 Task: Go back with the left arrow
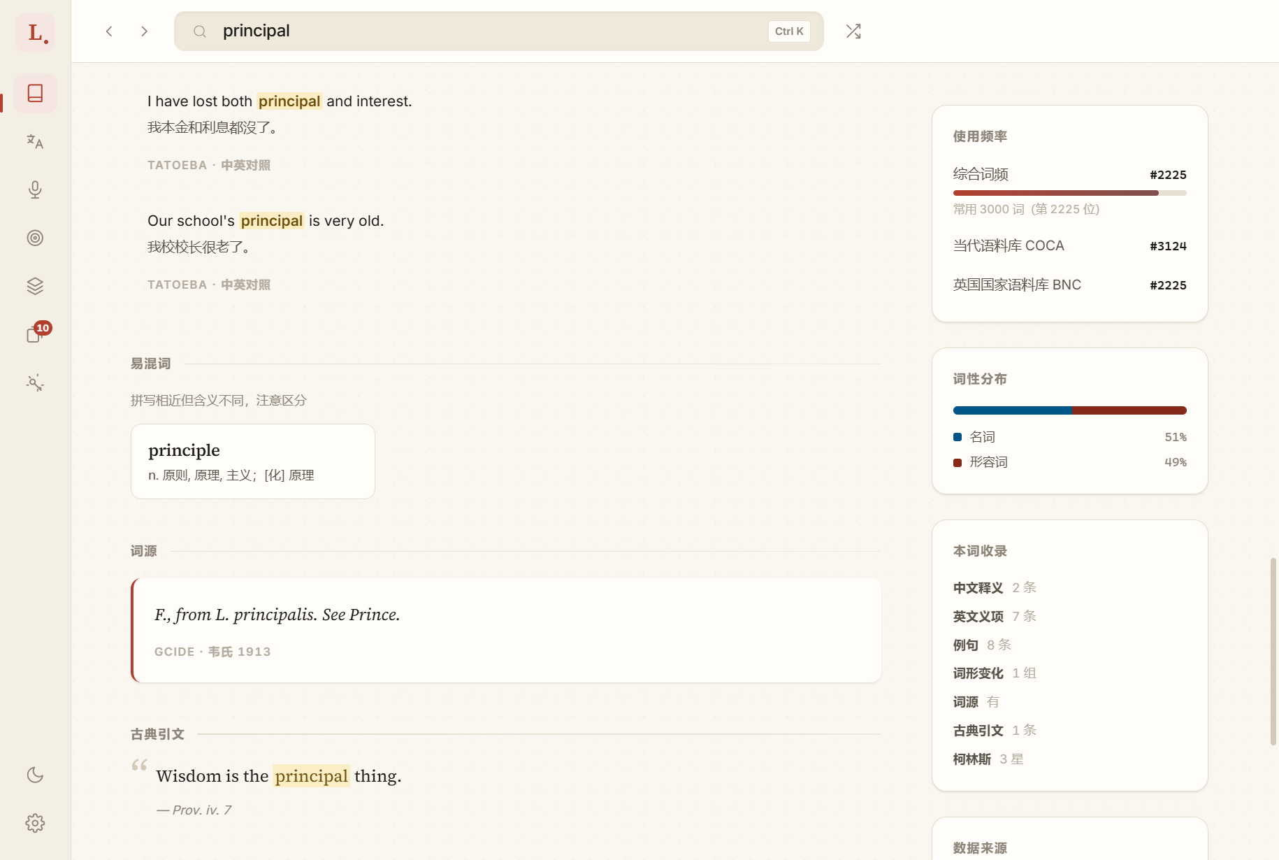[109, 31]
